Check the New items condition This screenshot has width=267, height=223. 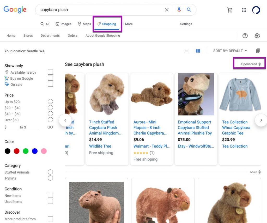50,195
